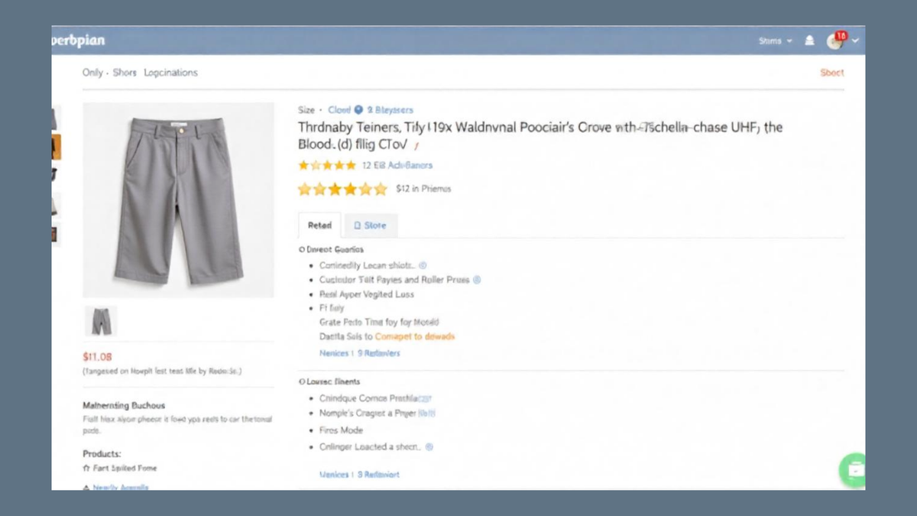Click the orange Sboct link

tap(832, 73)
